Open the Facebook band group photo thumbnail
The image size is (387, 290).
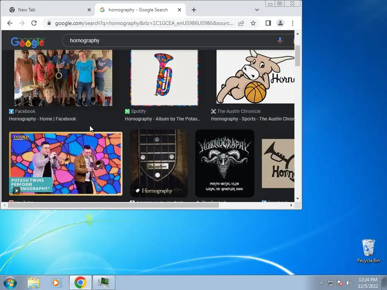pos(63,78)
